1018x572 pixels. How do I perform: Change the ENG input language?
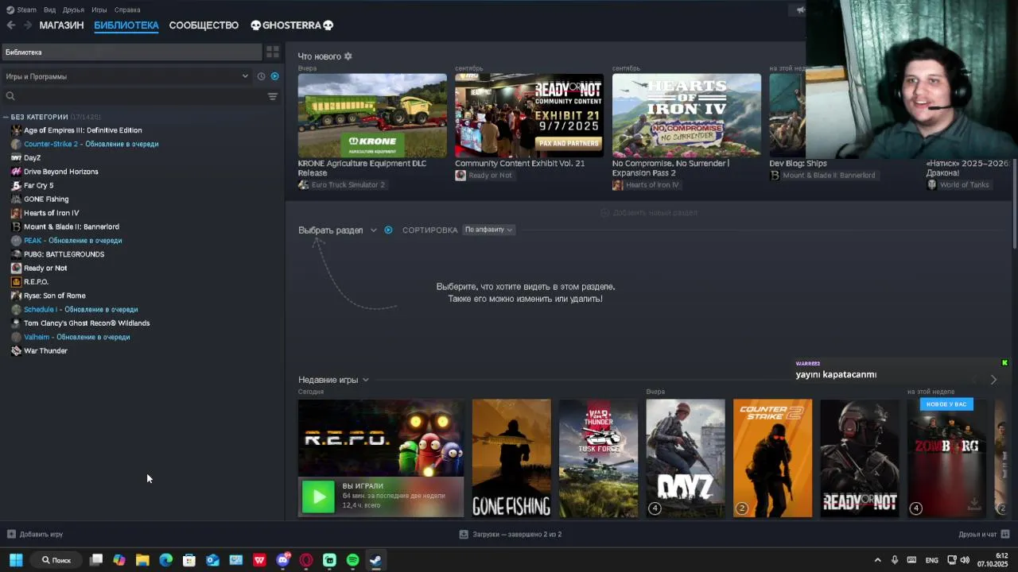931,560
